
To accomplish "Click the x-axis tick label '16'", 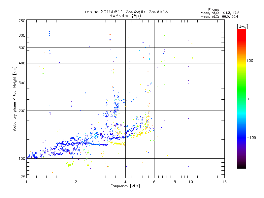I will click(x=224, y=182).
